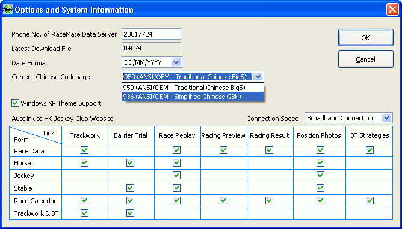
Task: Toggle Stable Position Photos checkbox
Action: coord(320,188)
